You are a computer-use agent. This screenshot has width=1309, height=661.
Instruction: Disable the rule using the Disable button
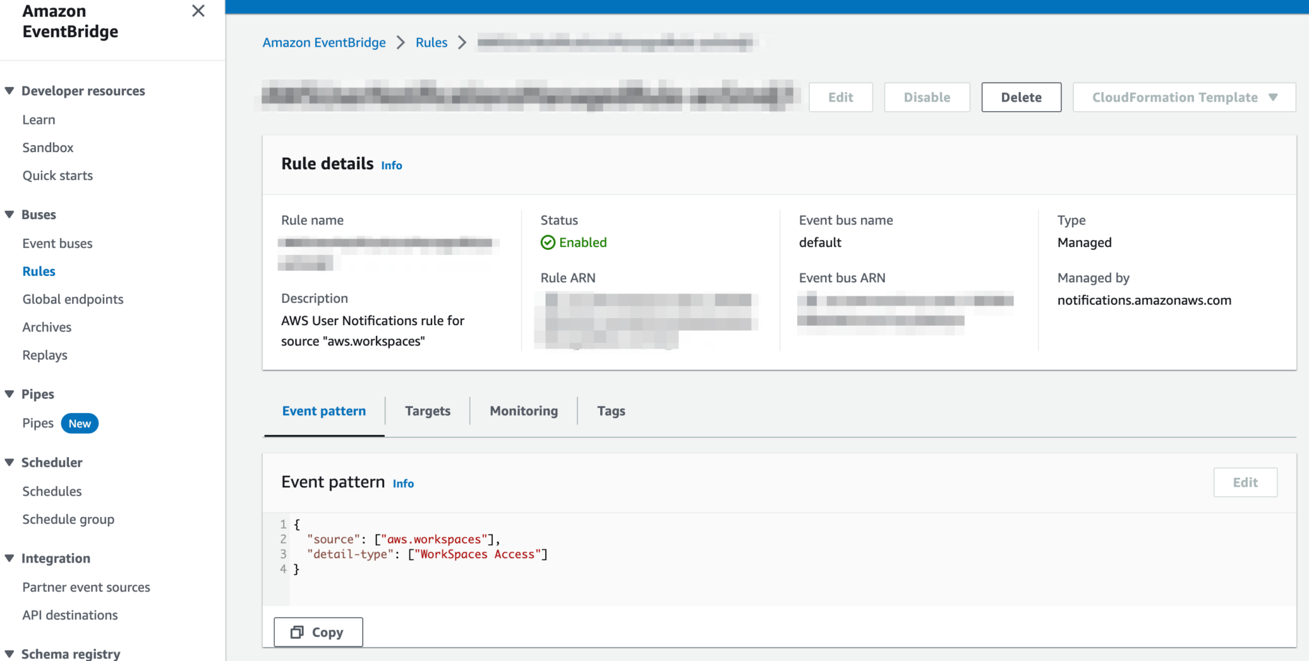pos(927,97)
